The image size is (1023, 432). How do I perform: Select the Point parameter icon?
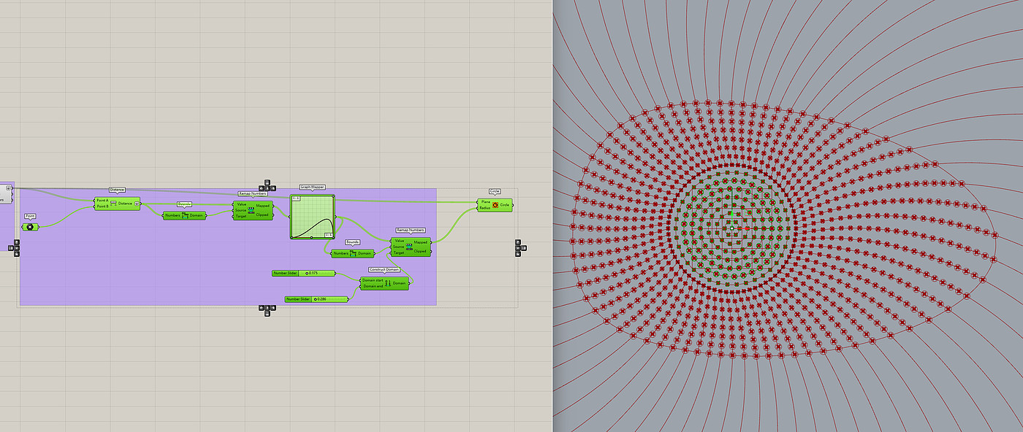pos(30,227)
